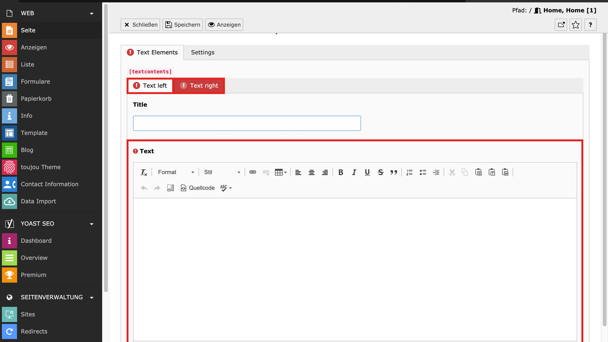This screenshot has width=608, height=342.
Task: Toggle underline formatting
Action: tap(367, 172)
